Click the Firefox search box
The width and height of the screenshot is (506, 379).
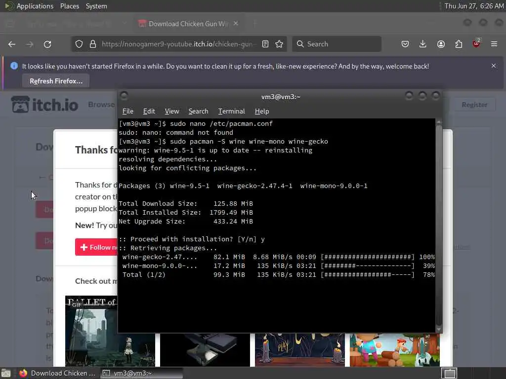[x=337, y=44]
